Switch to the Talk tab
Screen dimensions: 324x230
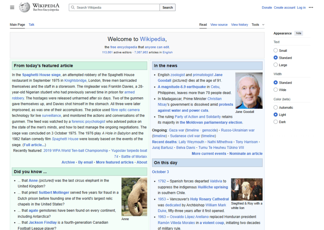coord(31,25)
